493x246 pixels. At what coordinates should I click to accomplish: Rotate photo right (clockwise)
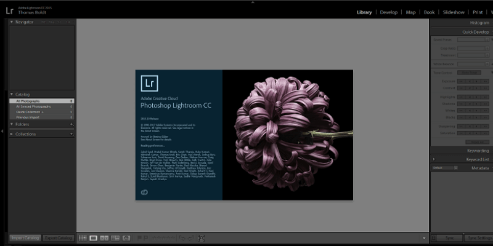point(190,238)
